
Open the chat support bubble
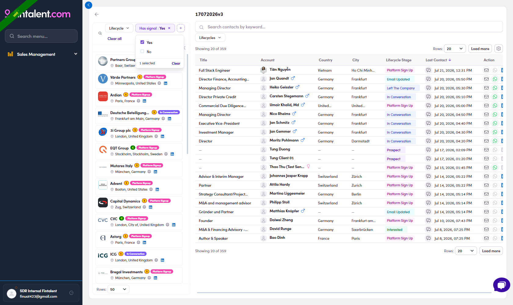coord(501,285)
